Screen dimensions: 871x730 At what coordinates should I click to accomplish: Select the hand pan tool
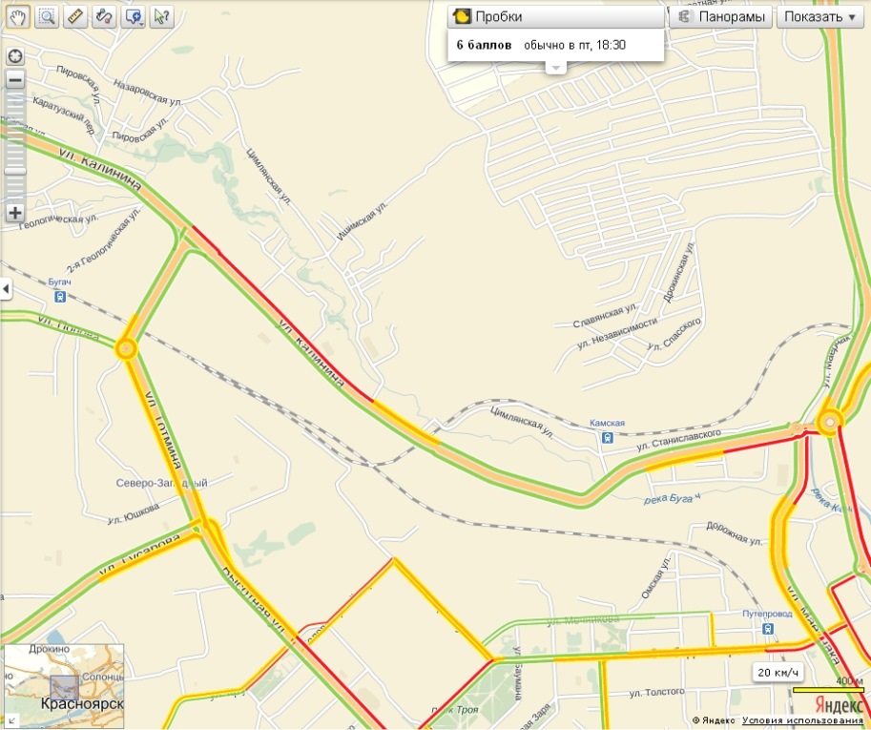18,16
